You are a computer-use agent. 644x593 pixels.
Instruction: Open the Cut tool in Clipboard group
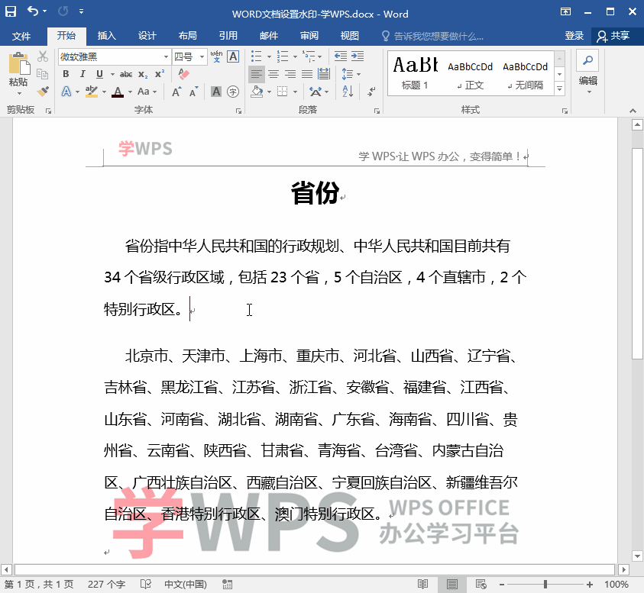41,56
